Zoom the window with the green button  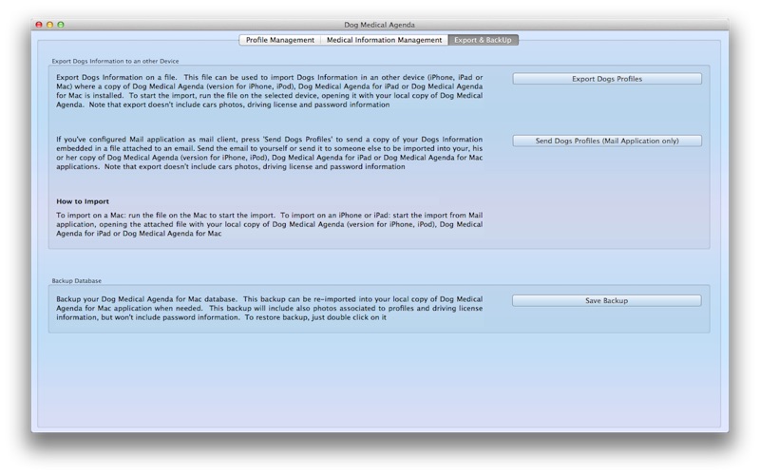point(61,25)
